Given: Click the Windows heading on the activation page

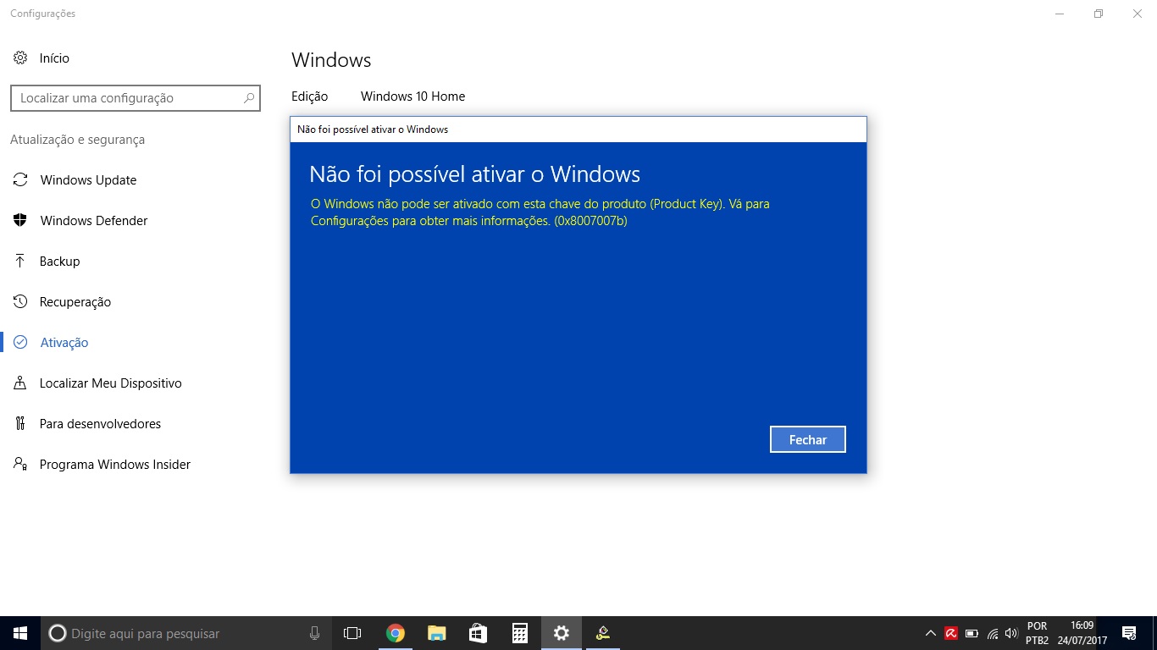Looking at the screenshot, I should pyautogui.click(x=331, y=60).
